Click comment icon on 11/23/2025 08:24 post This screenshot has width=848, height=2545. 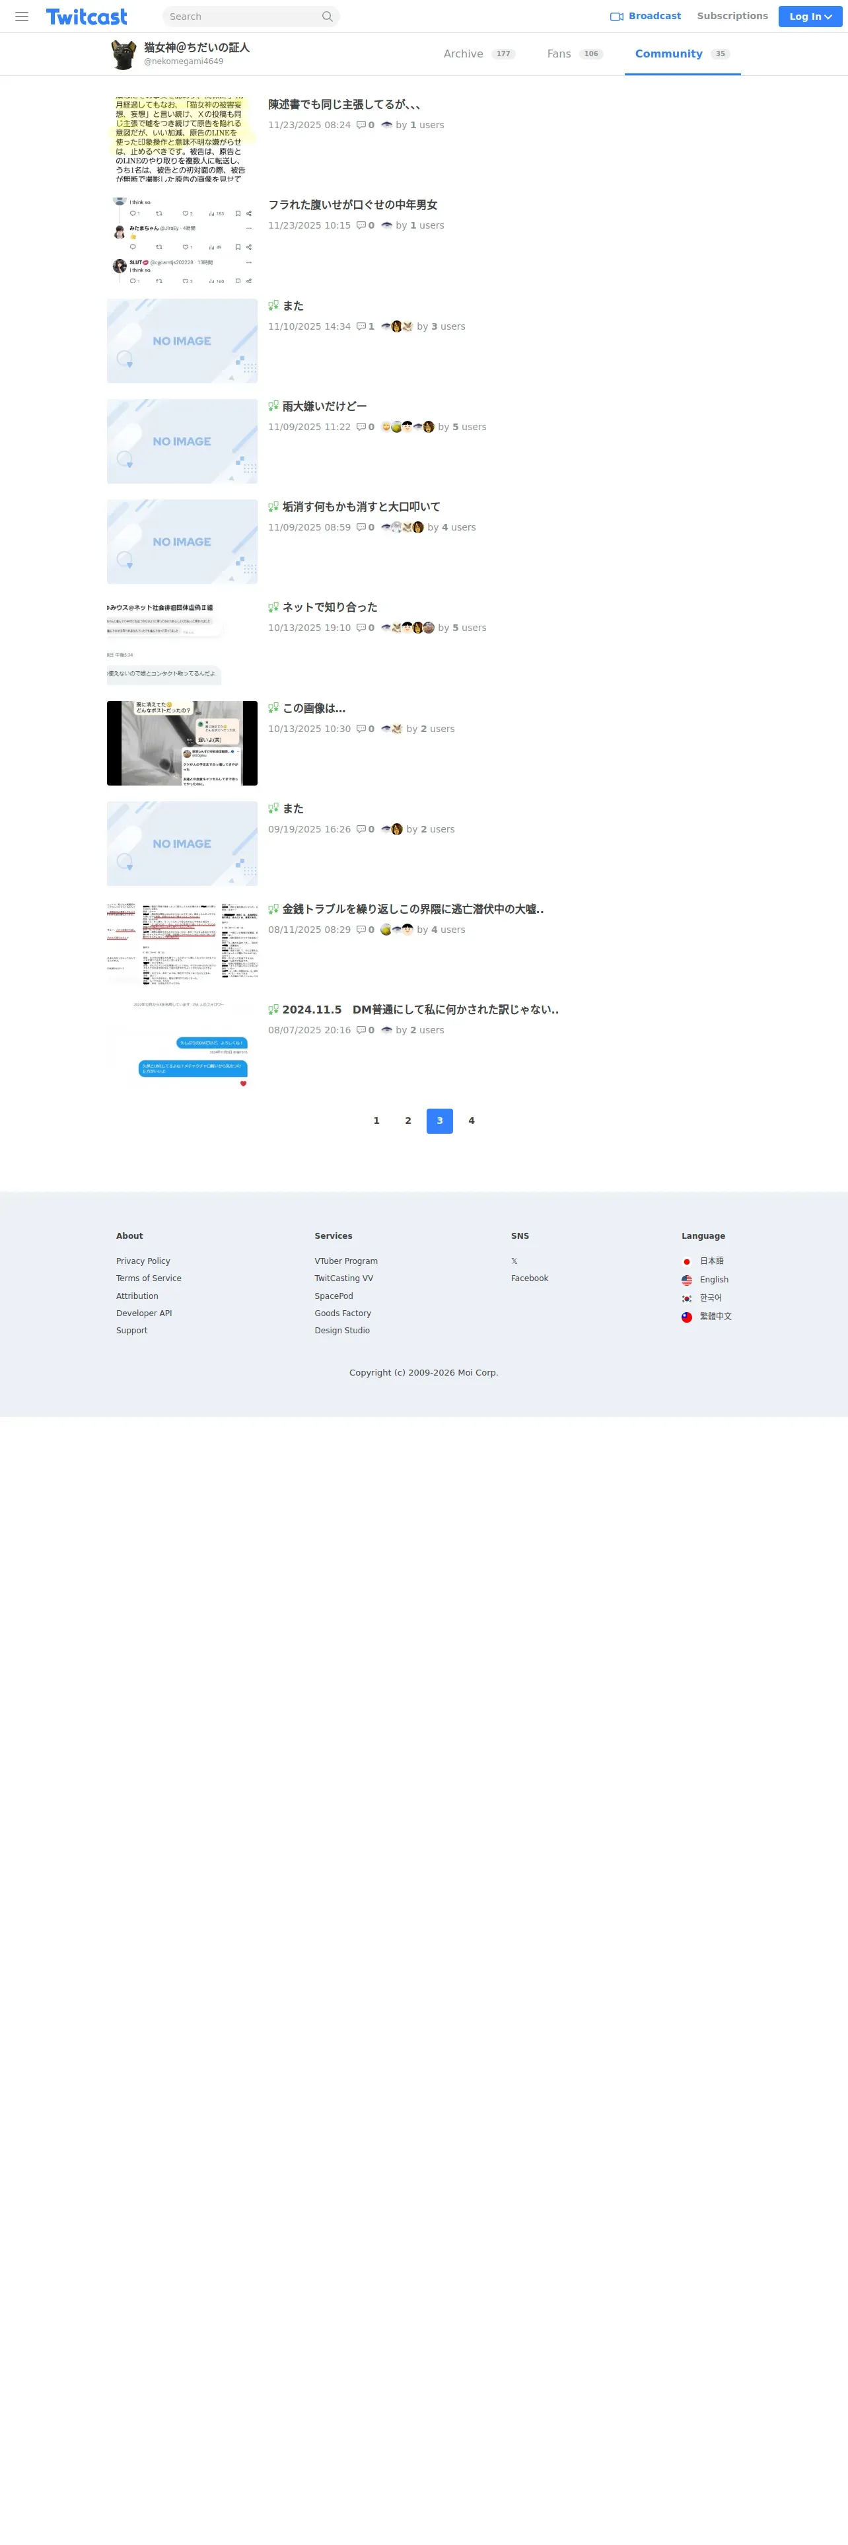click(361, 126)
